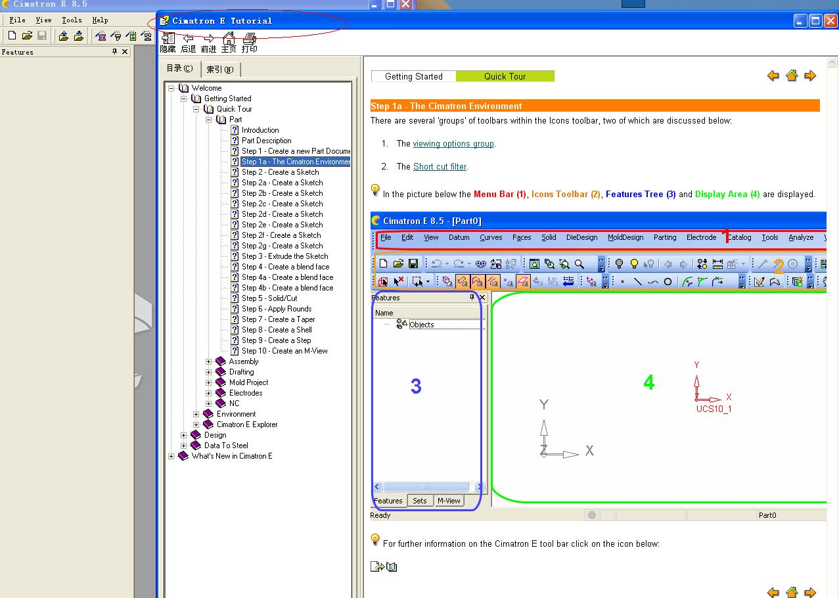Screen dimensions: 839x598
Task: Click the 打印 (Print) button in Tutorial toolbar
Action: tap(249, 43)
